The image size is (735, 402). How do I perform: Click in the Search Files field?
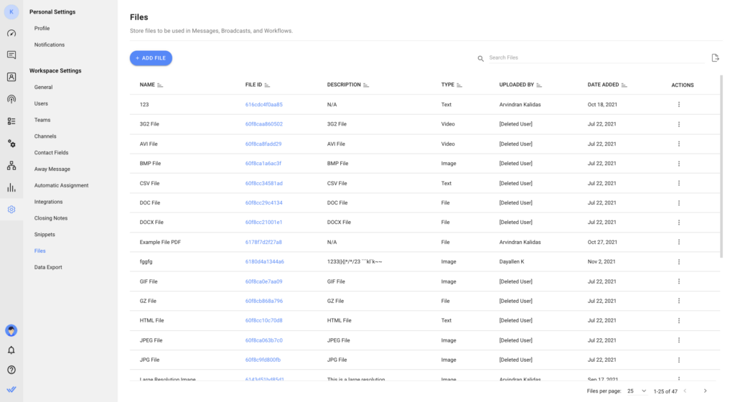596,57
